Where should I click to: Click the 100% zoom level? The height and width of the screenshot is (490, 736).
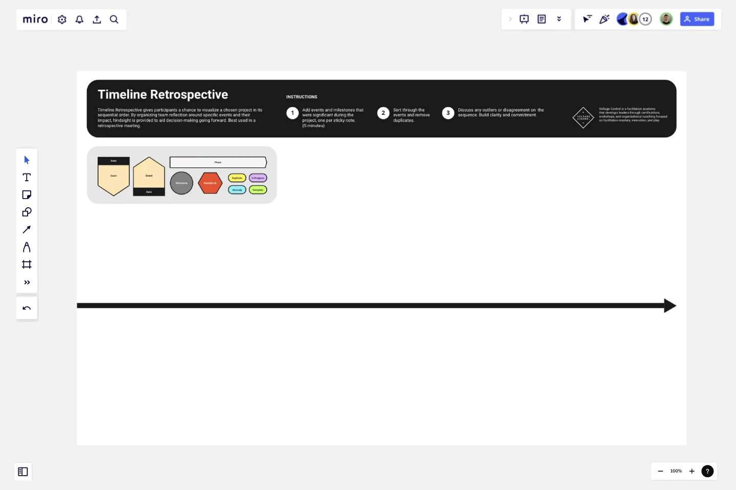676,471
